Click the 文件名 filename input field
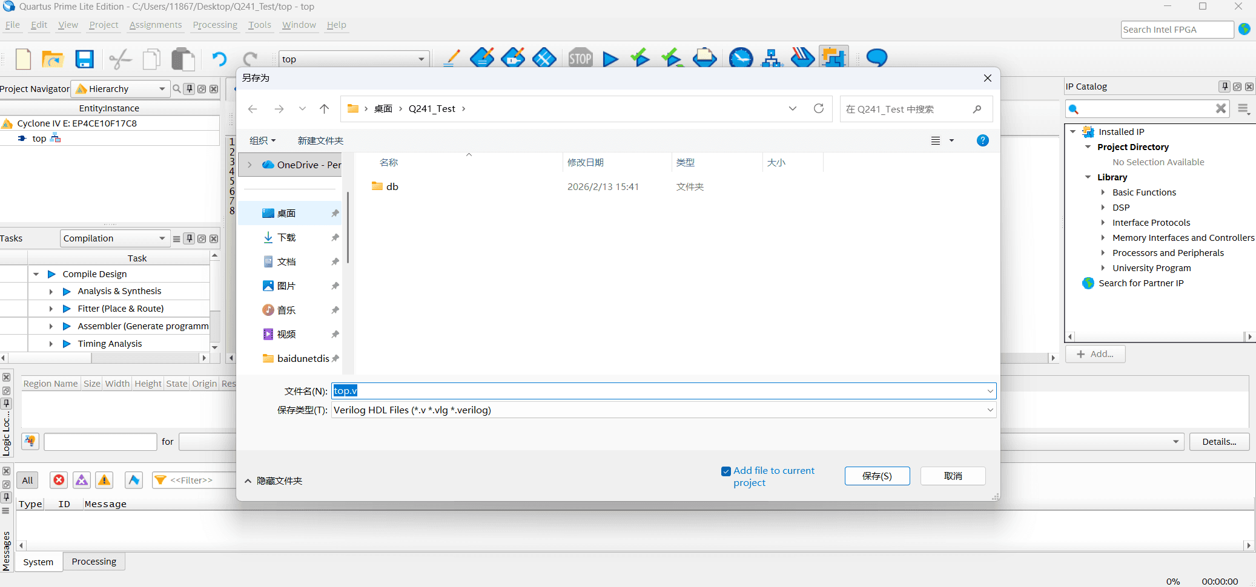 663,391
